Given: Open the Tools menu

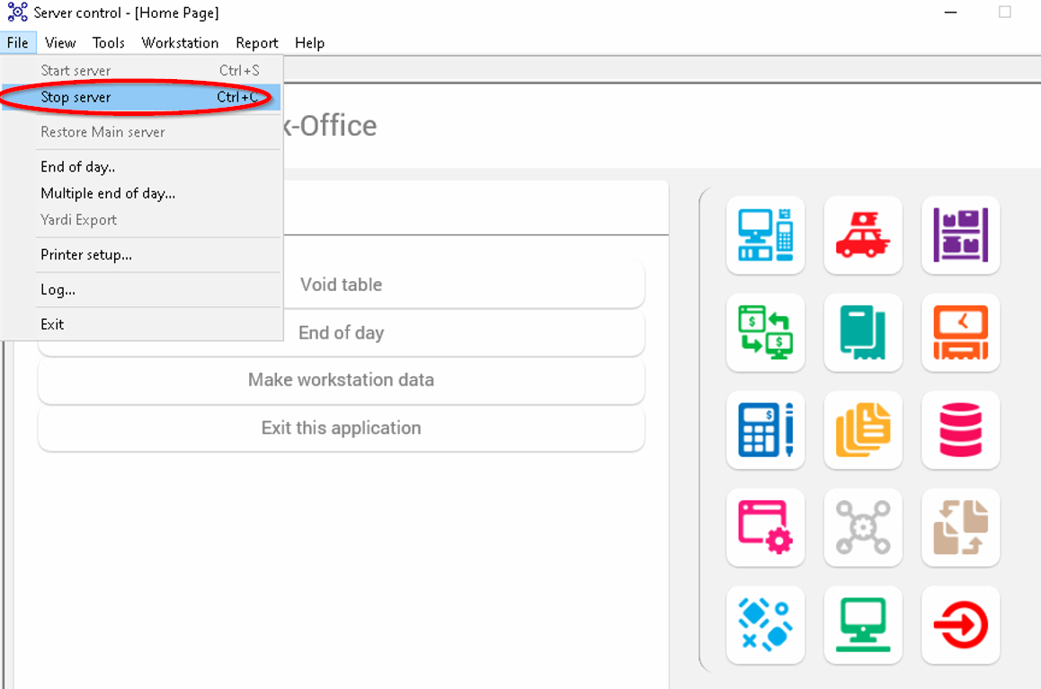Looking at the screenshot, I should click(x=108, y=43).
